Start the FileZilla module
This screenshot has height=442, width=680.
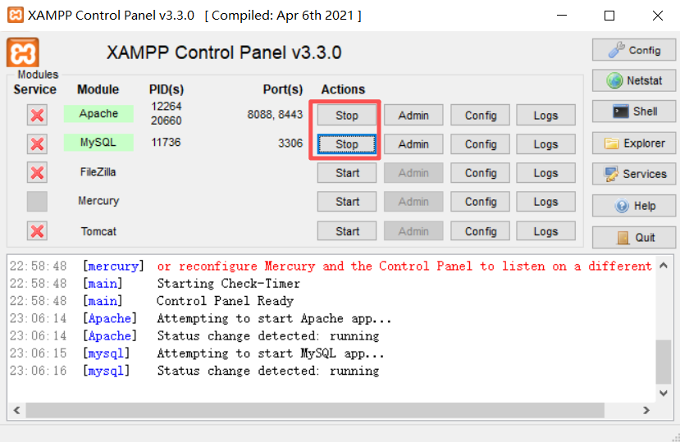pyautogui.click(x=347, y=173)
